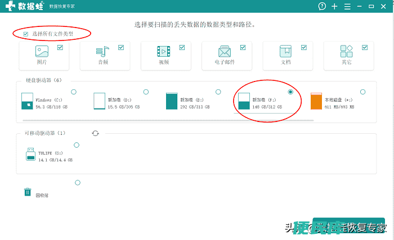Click the 硬盘驱动器 (6) section label
The image size is (394, 240).
click(x=43, y=80)
